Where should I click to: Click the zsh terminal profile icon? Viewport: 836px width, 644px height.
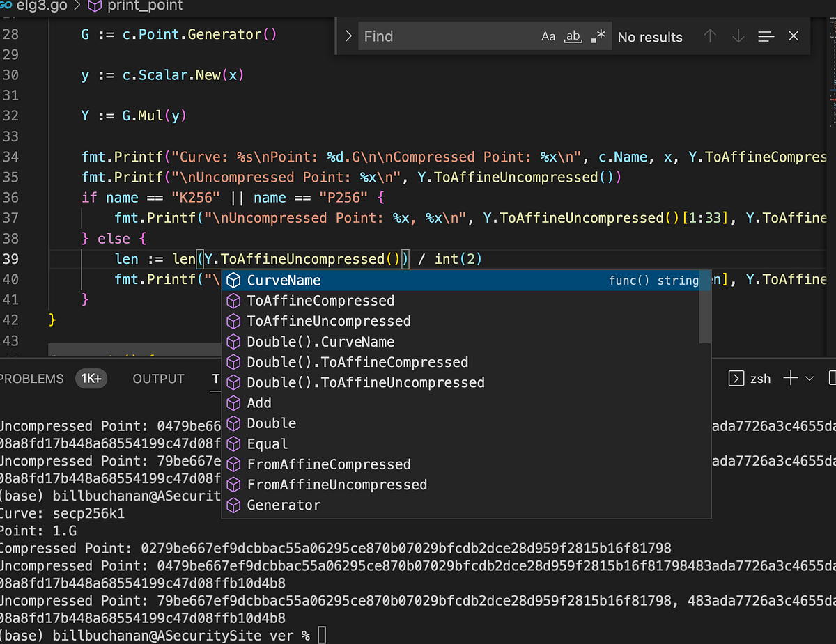point(736,379)
